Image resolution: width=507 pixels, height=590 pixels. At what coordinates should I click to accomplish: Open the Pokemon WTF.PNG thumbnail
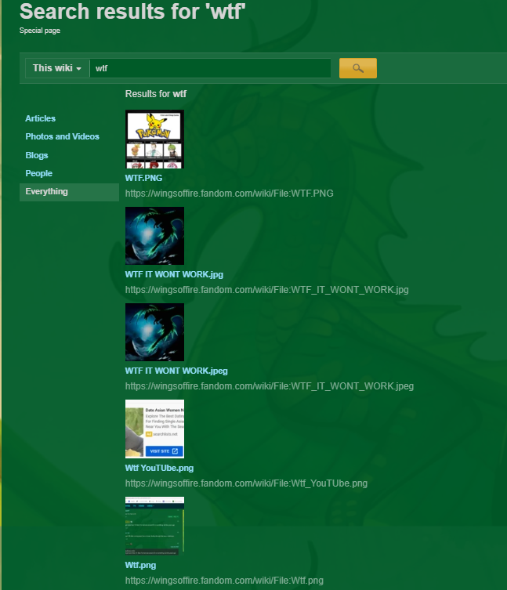pos(154,139)
